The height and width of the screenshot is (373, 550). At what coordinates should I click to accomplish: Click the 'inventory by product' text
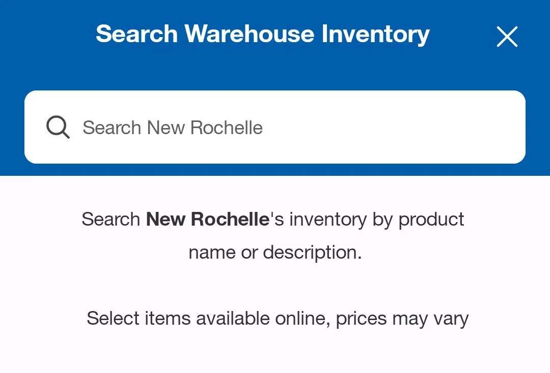377,219
